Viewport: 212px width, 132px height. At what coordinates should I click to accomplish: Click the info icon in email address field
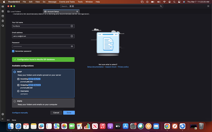[72, 36]
